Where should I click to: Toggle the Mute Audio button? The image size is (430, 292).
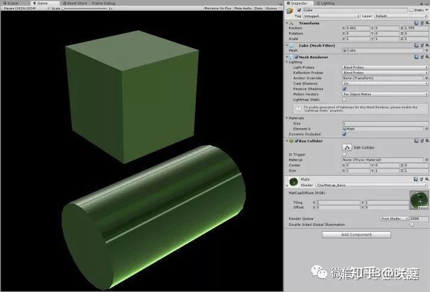coord(243,8)
